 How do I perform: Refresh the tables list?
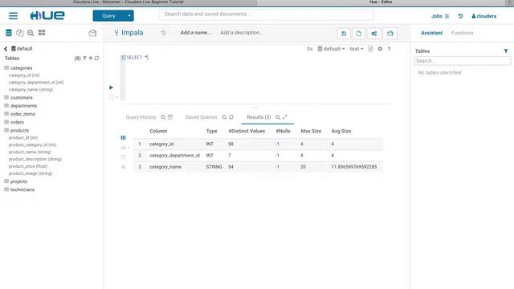point(96,59)
